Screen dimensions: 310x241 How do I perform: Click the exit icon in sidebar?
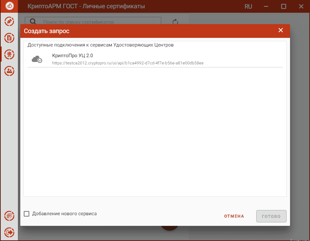tap(9, 232)
